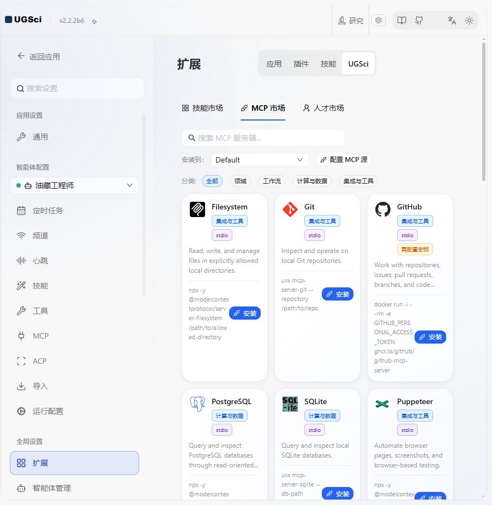Install the SQLite server
Viewport: 492px width, 505px height.
pyautogui.click(x=337, y=494)
